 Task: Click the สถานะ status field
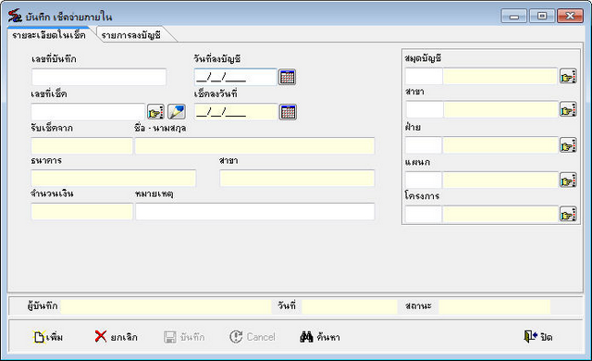pyautogui.click(x=495, y=306)
